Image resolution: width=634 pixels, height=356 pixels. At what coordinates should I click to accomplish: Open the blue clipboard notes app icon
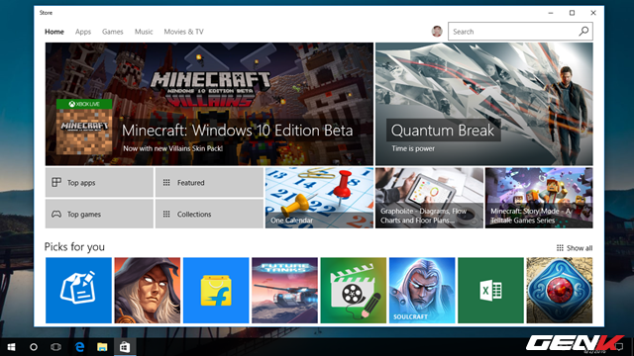(x=78, y=290)
